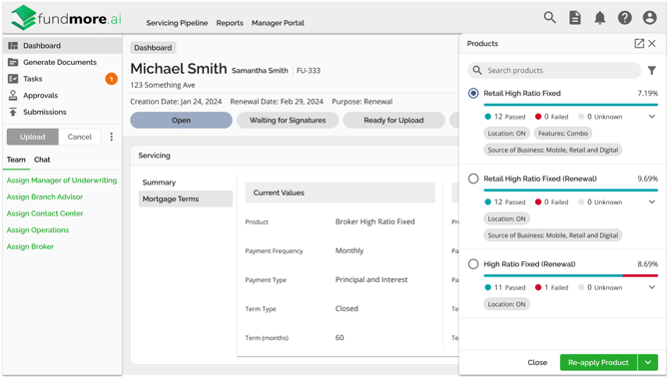Open Manager Portal menu
Screen dimensions: 669x378
click(278, 23)
